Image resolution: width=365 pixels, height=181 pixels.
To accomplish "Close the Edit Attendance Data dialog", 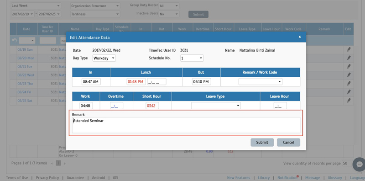I will pyautogui.click(x=300, y=37).
